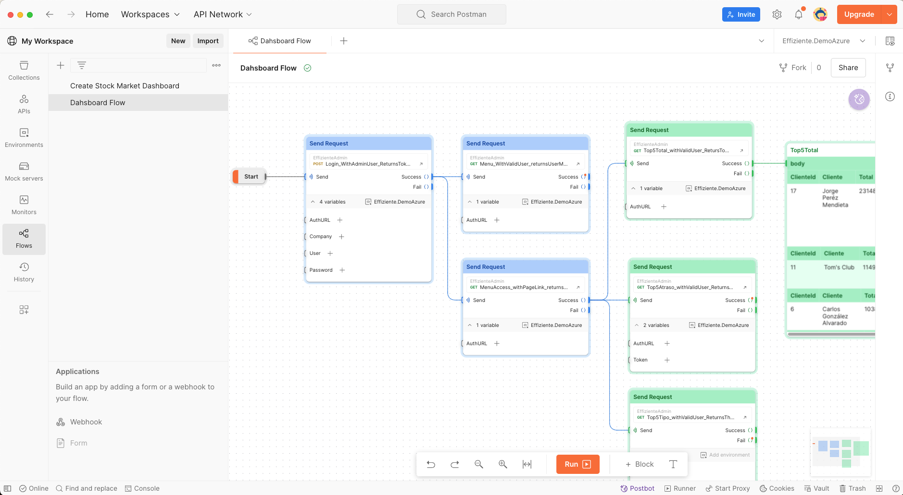Open the three-dots options in sidebar

coord(216,65)
